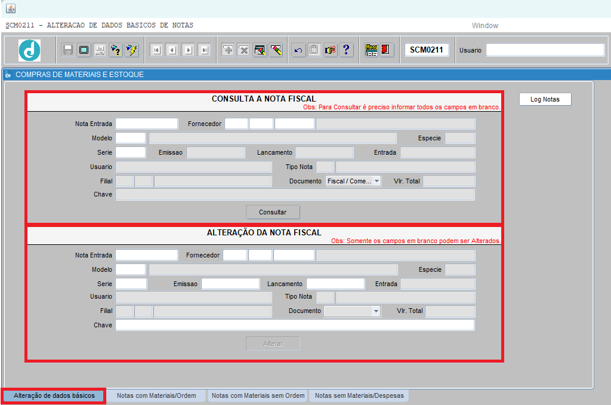Viewport: 611px width, 405px height.
Task: Open Help with the question mark icon
Action: click(346, 50)
